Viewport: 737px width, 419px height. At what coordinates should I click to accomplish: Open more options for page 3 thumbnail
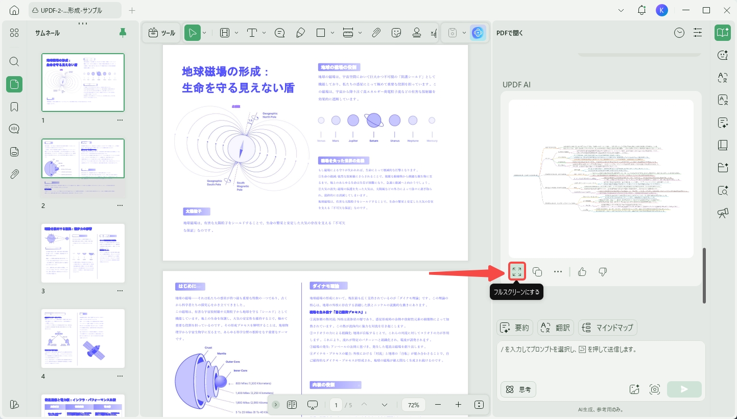click(x=120, y=291)
